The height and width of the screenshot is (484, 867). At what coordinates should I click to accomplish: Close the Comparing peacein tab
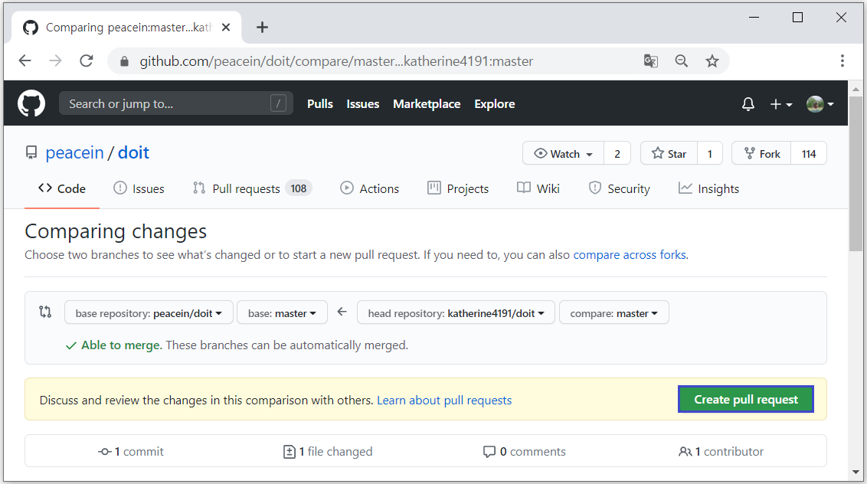point(226,27)
